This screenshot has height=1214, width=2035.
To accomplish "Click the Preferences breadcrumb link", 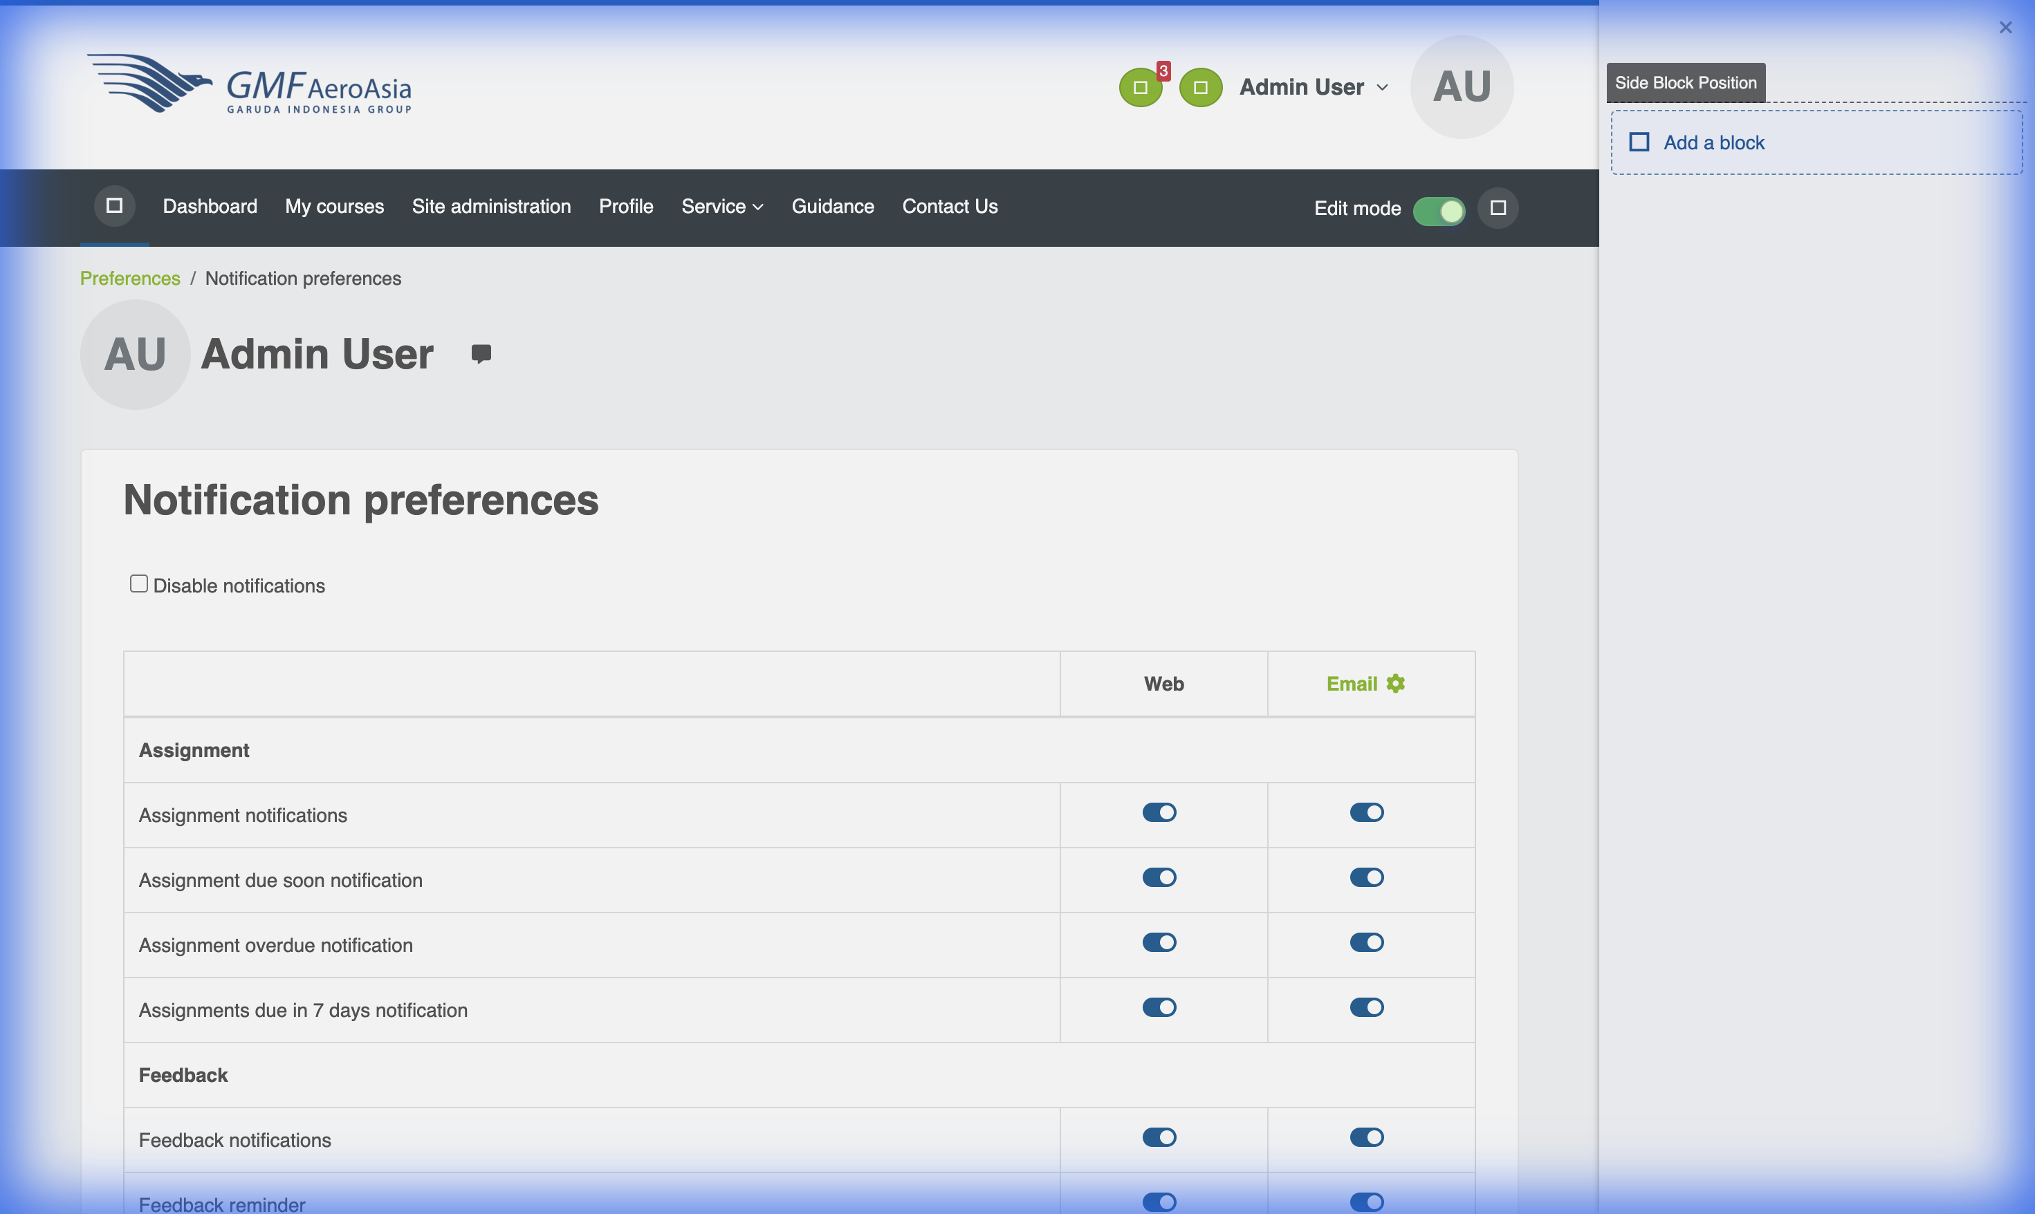I will click(x=130, y=278).
